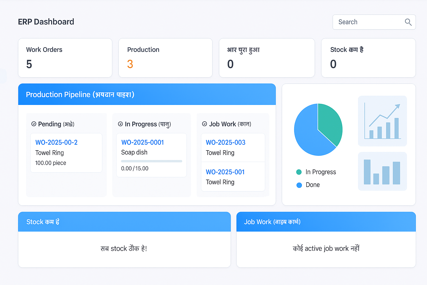Select the Pending status icon

(x=34, y=124)
